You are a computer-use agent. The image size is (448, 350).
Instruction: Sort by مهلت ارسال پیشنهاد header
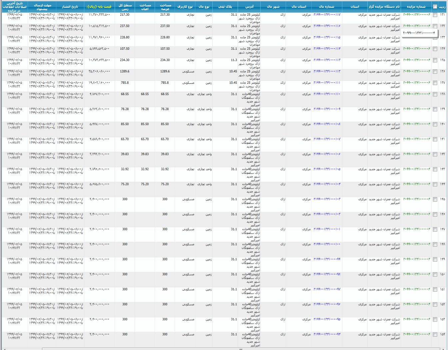point(42,7)
